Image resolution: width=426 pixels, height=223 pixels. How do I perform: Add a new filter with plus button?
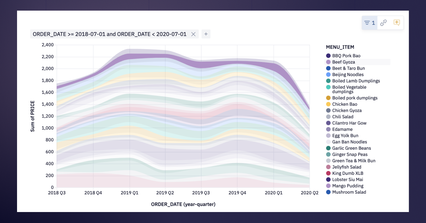[206, 34]
